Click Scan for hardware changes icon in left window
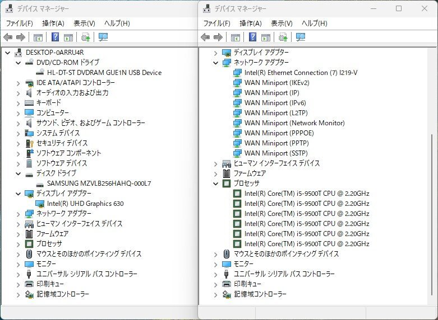The image size is (438, 320). pyautogui.click(x=103, y=37)
